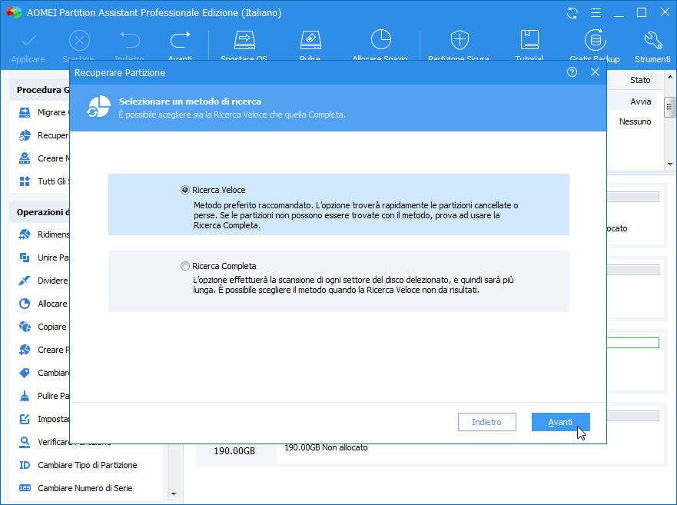Viewport: 677px width, 505px height.
Task: Click the Ridimensionare partition sidebar icon
Action: tap(25, 234)
